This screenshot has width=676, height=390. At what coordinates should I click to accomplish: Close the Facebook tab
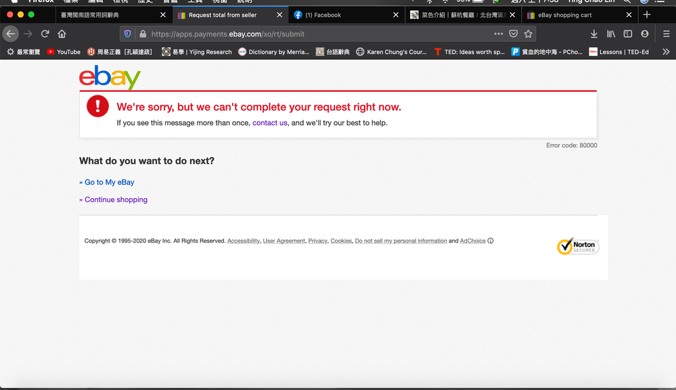396,15
